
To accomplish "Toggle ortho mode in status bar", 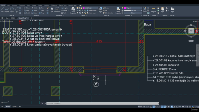I will [151, 107].
